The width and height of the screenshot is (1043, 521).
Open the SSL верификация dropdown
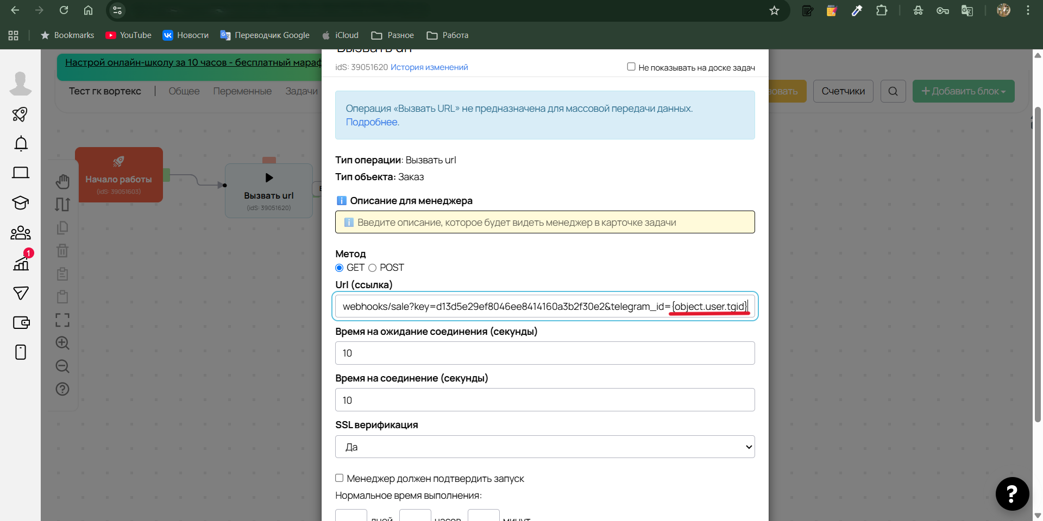click(545, 446)
